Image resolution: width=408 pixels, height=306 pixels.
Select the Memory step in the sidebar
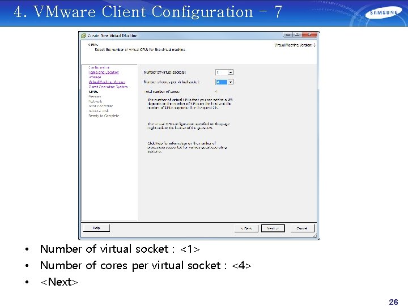click(x=95, y=96)
